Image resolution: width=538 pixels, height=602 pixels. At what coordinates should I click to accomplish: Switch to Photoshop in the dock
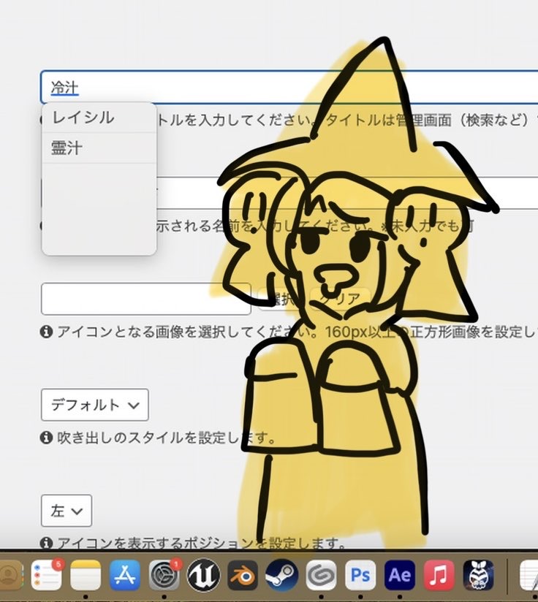(360, 575)
